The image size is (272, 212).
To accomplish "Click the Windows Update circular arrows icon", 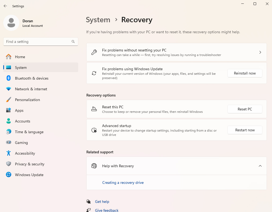I will tap(9, 174).
